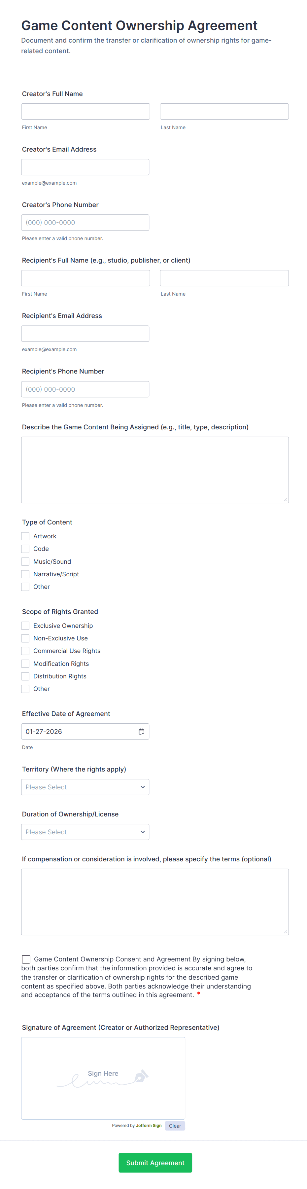Focus the Creator's First Name field

[x=85, y=112]
